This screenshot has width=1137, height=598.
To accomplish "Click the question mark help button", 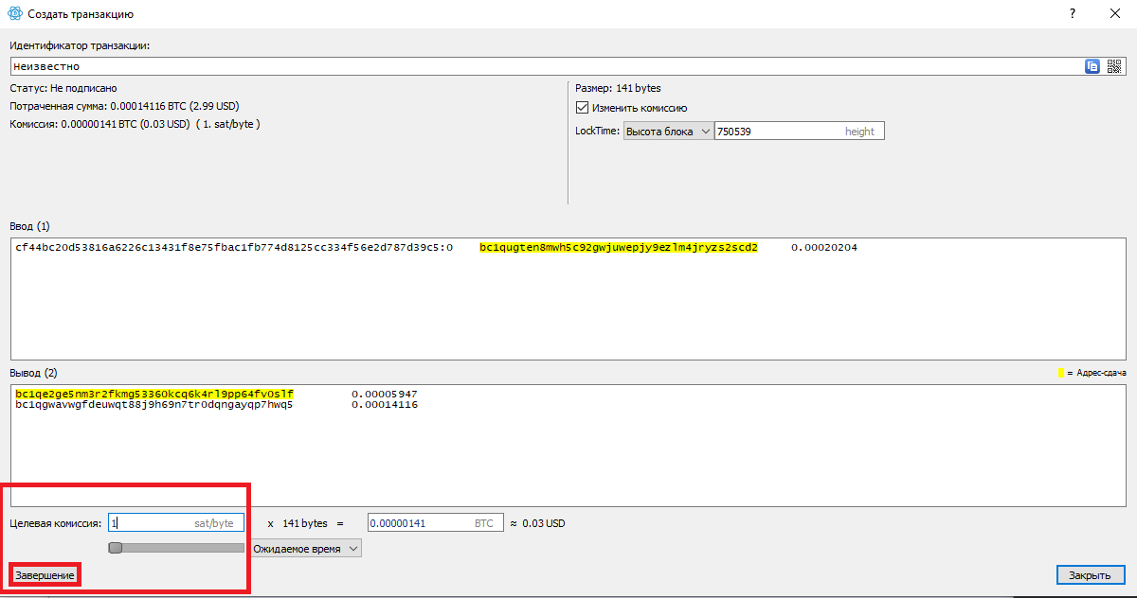I will (x=1072, y=14).
